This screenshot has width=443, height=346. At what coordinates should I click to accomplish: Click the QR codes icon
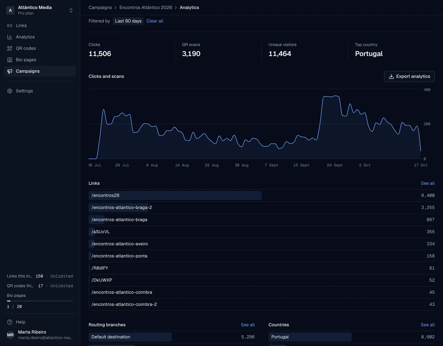coord(10,48)
